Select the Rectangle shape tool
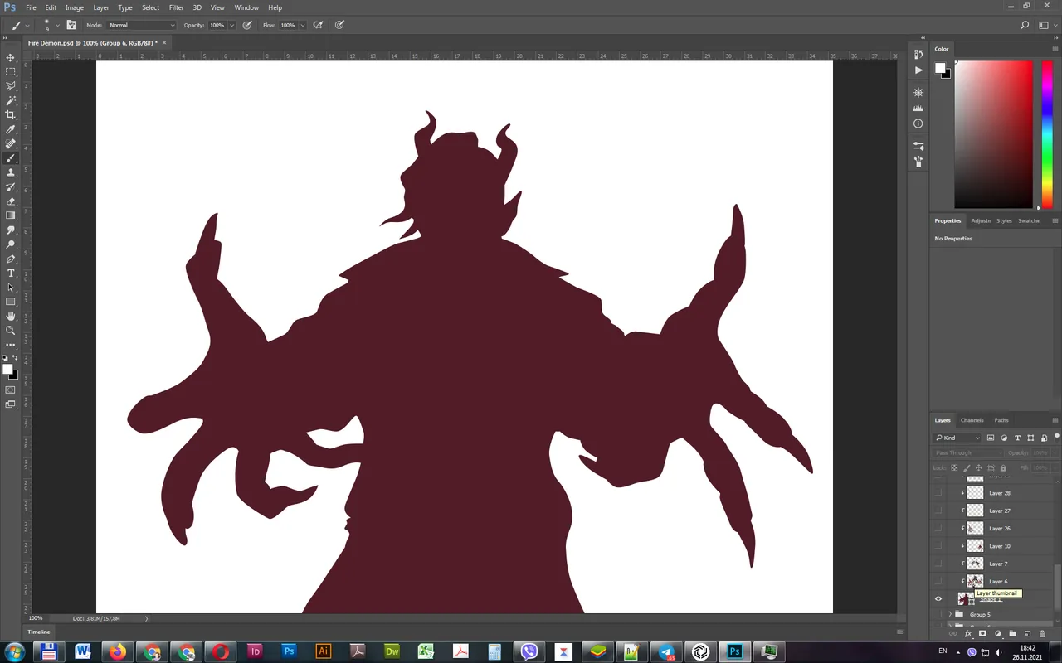This screenshot has width=1062, height=663. 11,302
